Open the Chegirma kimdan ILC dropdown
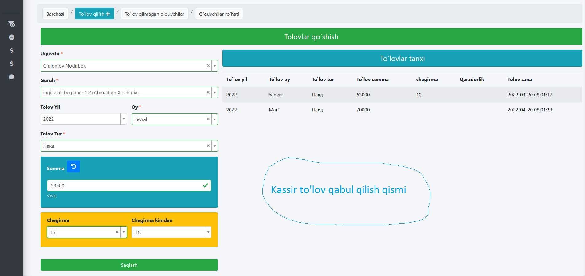The width and height of the screenshot is (585, 276). coord(171,232)
